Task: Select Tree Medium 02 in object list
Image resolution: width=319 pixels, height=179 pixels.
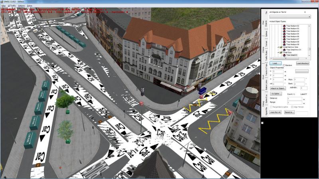Action: point(293,26)
